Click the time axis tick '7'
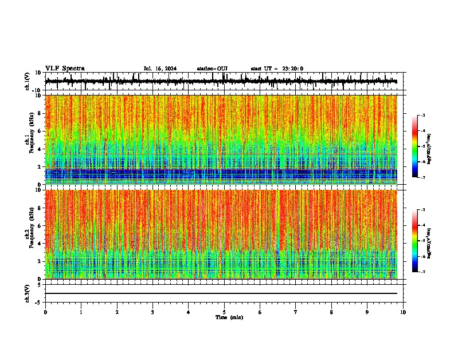The image size is (454, 350). coord(296,312)
